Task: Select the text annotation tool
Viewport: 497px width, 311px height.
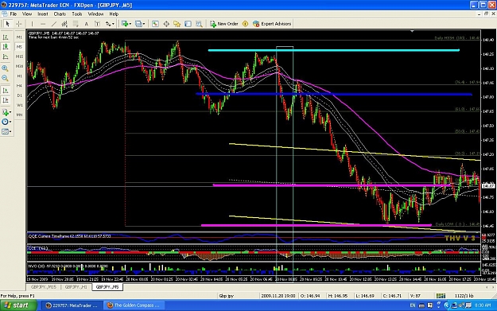Action: [x=86, y=24]
